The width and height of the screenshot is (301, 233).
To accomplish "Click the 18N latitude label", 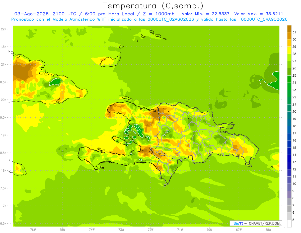I will click(4, 170).
